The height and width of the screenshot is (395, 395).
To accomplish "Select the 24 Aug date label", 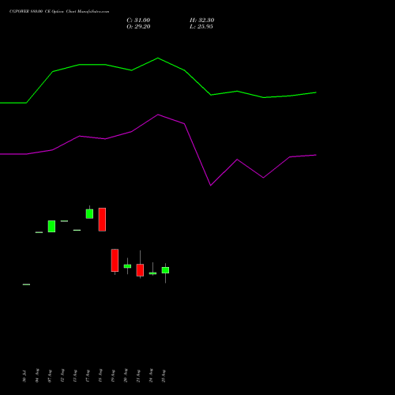I will click(x=151, y=375).
